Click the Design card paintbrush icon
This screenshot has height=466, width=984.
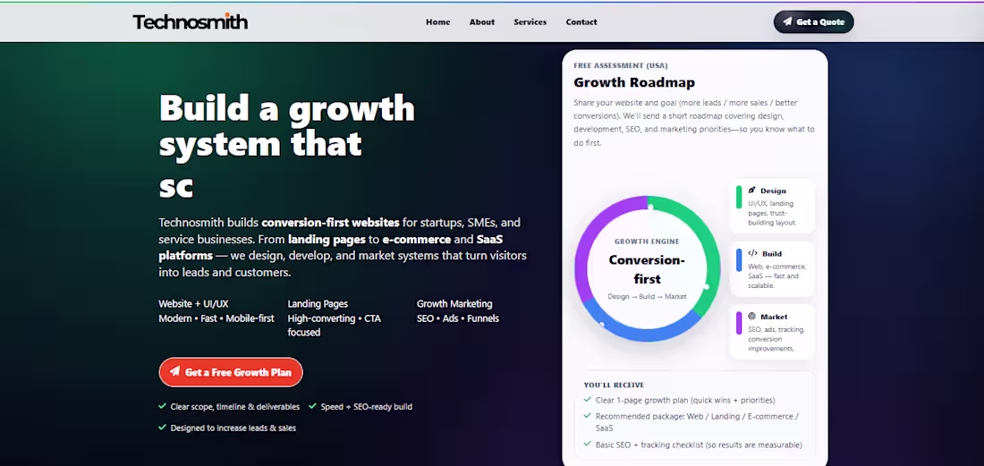click(752, 190)
